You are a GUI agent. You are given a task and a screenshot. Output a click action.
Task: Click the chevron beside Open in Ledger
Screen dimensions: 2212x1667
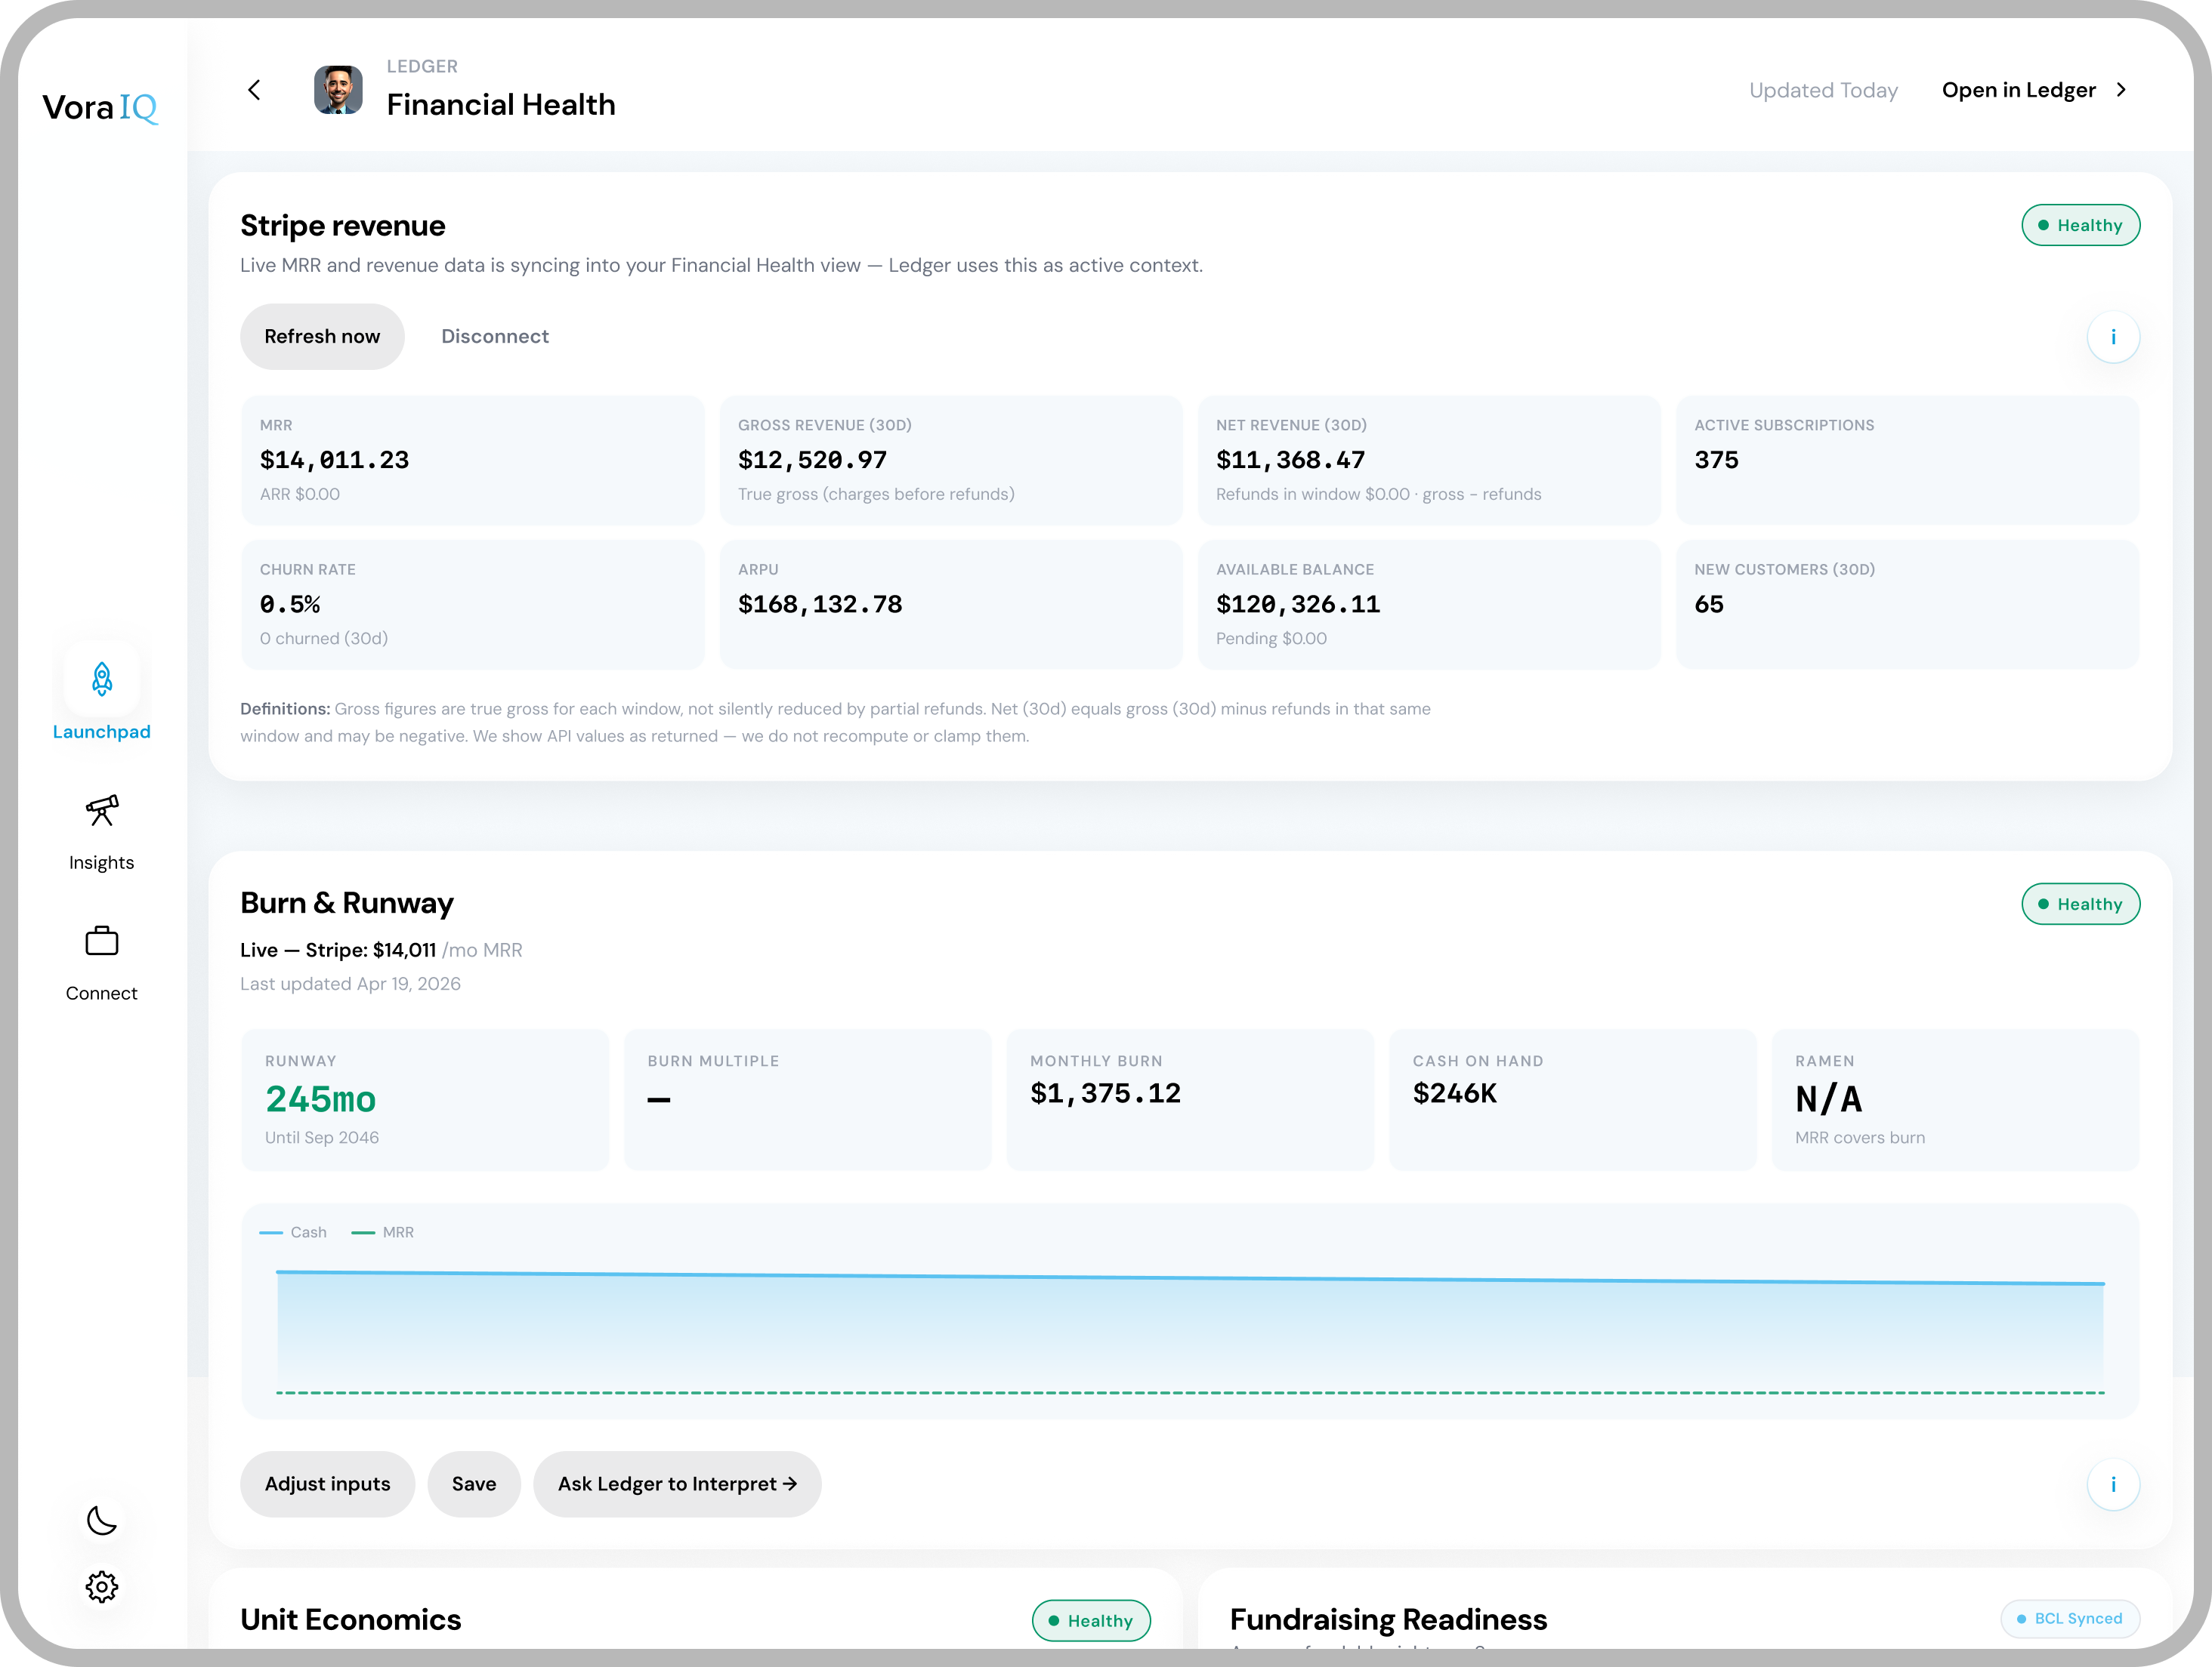click(x=2121, y=90)
